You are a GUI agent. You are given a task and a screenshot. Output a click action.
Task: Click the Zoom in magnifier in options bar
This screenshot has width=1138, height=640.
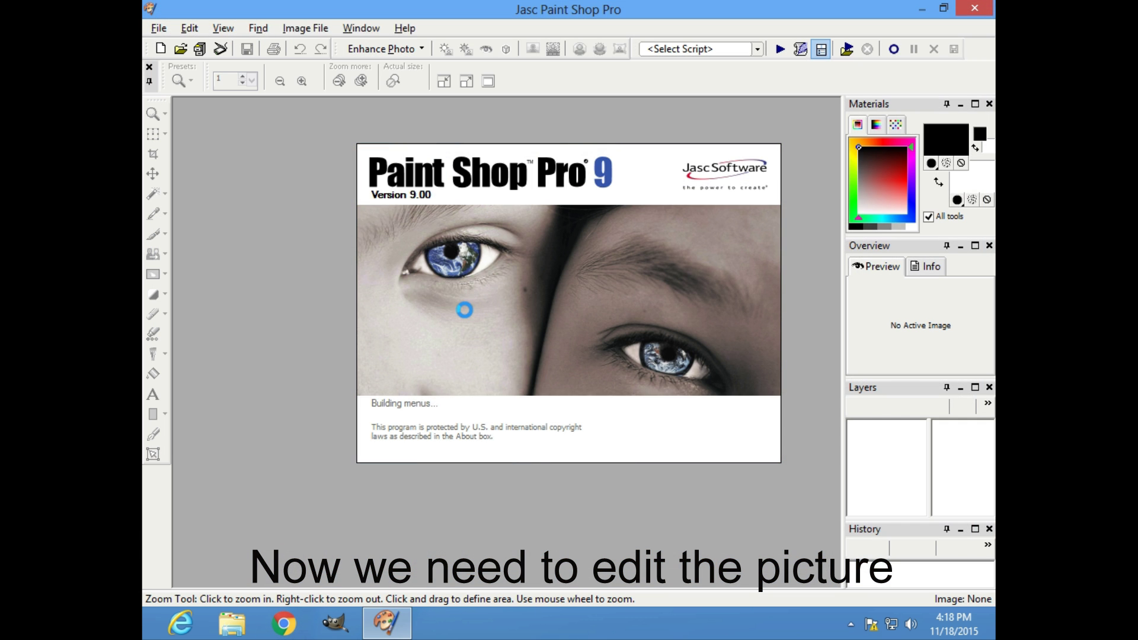click(302, 82)
